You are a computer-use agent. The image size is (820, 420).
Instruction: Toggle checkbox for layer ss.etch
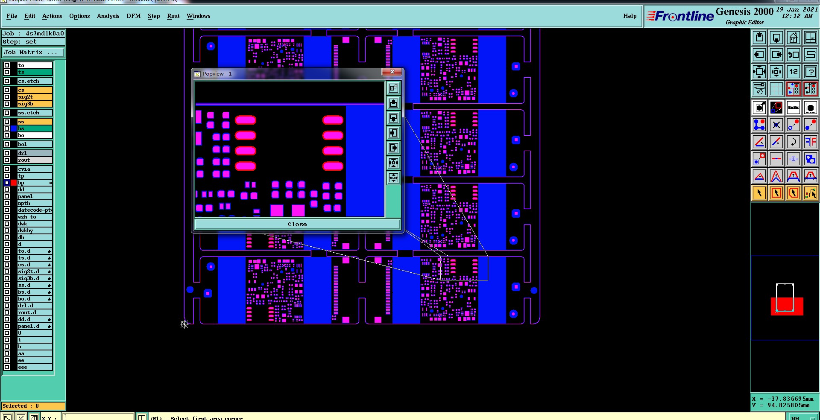[x=7, y=113]
